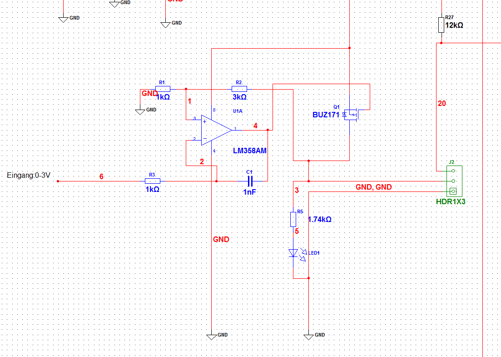Select the J2 header connector symbol

[454, 181]
